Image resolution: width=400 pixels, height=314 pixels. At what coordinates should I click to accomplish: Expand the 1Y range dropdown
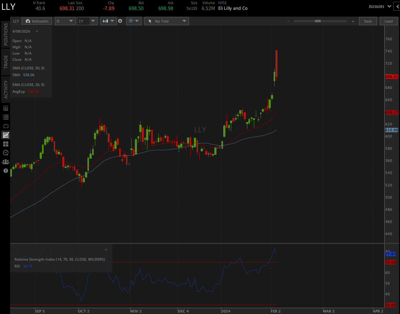(x=87, y=21)
